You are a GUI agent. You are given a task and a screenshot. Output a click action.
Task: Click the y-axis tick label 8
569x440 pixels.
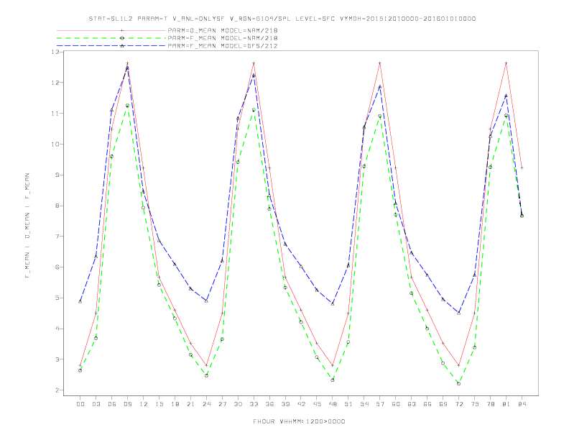coord(57,206)
